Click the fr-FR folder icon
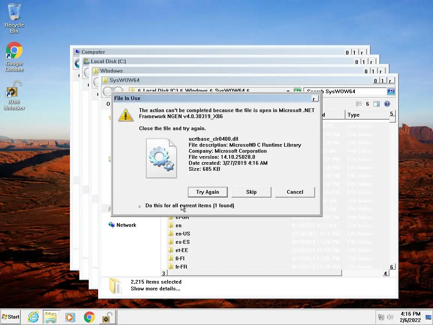The height and width of the screenshot is (325, 433). [x=171, y=267]
